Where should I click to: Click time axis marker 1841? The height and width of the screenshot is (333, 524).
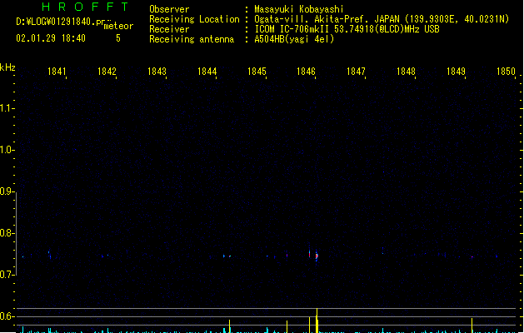(57, 72)
